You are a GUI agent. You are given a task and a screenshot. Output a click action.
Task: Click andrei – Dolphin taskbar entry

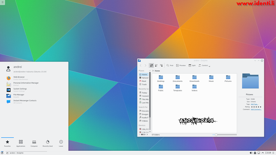[x=26, y=153]
